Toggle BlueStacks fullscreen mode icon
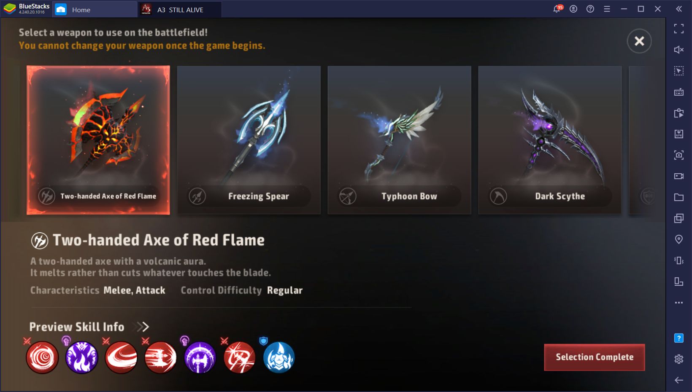This screenshot has height=392, width=692. pyautogui.click(x=678, y=29)
